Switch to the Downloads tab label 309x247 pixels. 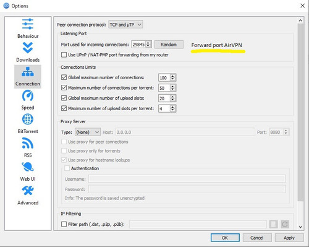click(x=28, y=60)
